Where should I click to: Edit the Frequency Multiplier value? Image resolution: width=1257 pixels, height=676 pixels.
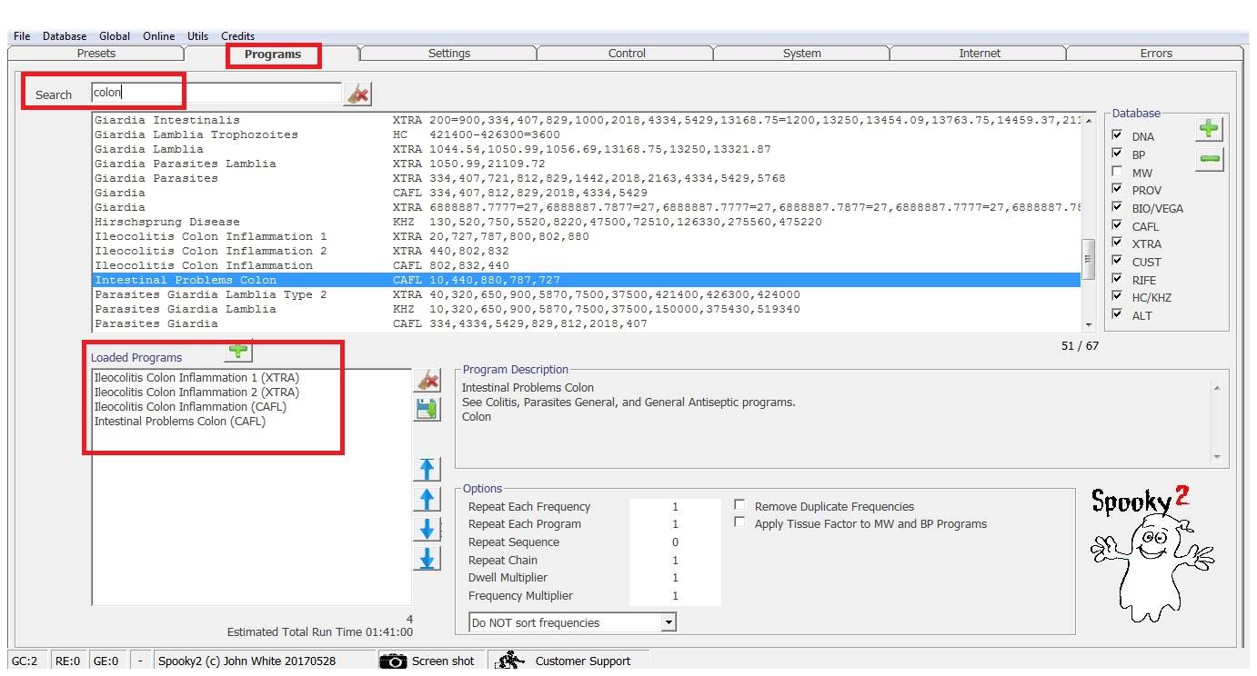point(675,596)
